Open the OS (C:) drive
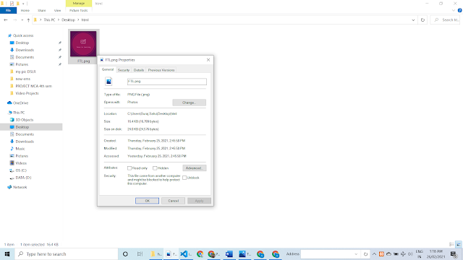The image size is (463, 260). point(21,170)
